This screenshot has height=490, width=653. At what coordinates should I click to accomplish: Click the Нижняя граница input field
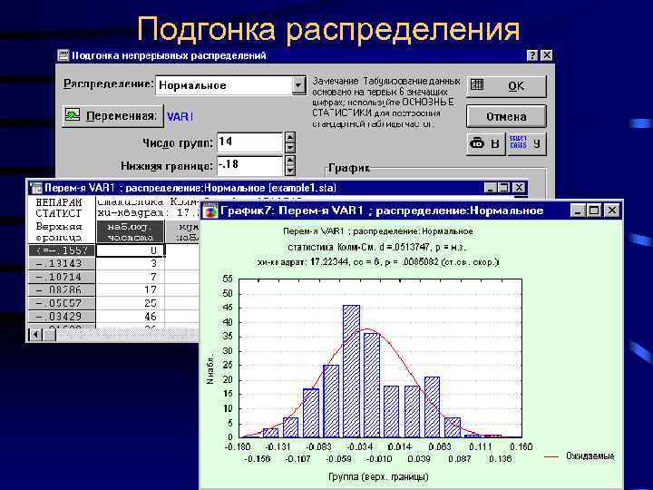250,165
